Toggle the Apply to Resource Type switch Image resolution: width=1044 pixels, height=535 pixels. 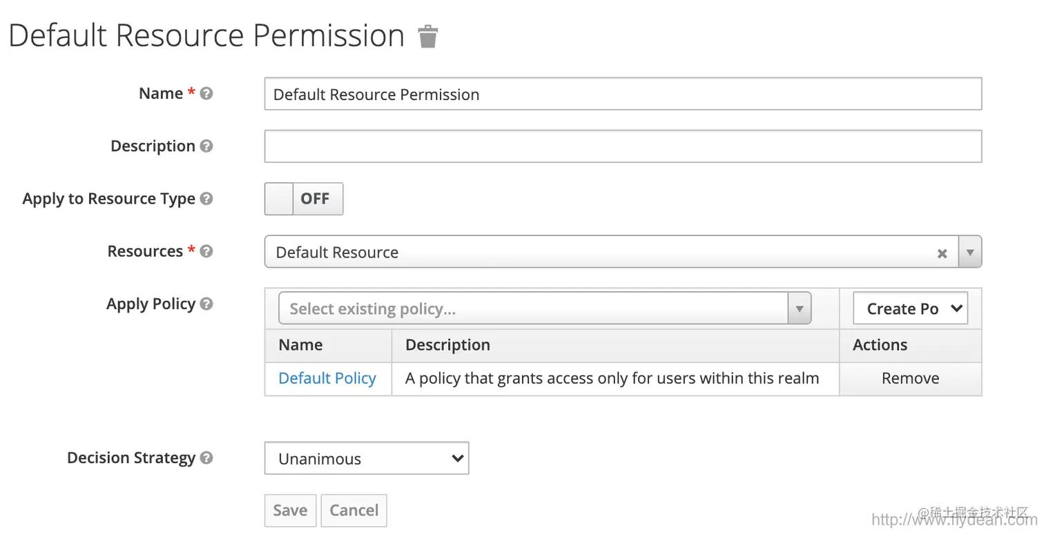(304, 199)
